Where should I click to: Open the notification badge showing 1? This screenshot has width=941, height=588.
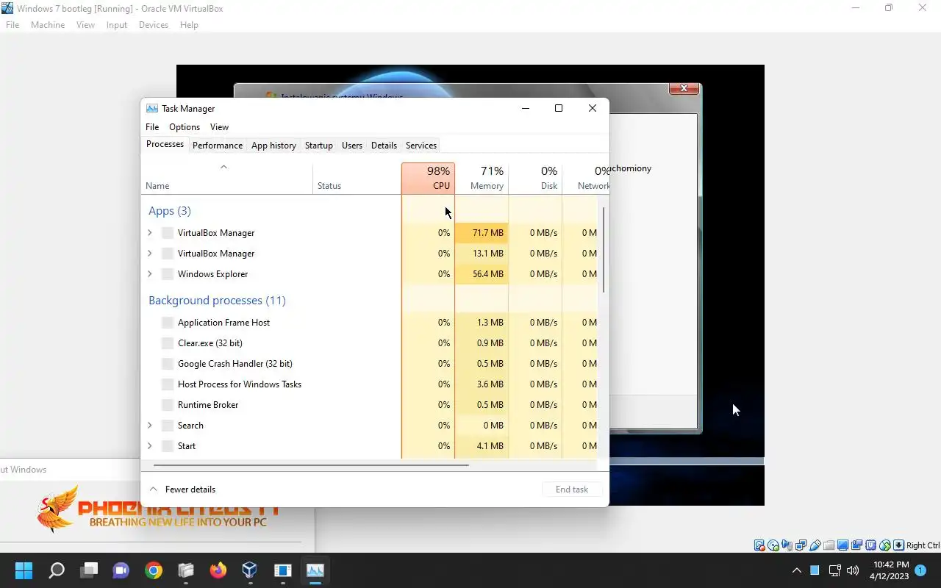point(920,570)
